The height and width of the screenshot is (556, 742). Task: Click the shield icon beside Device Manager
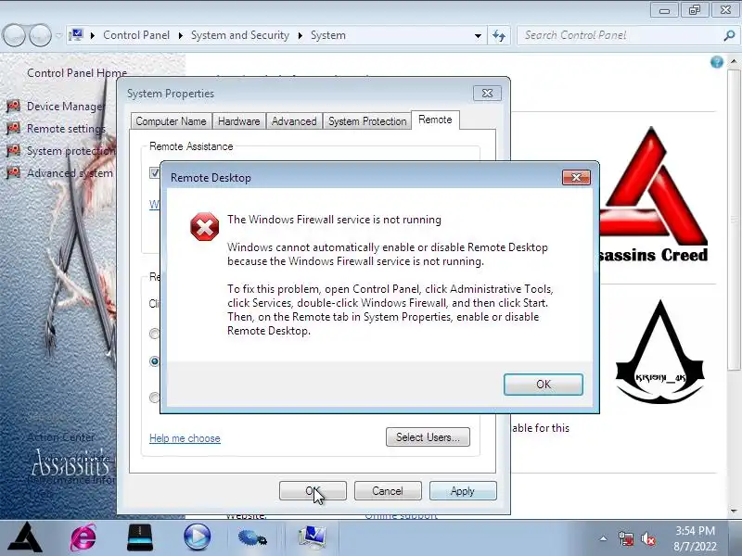tap(13, 106)
